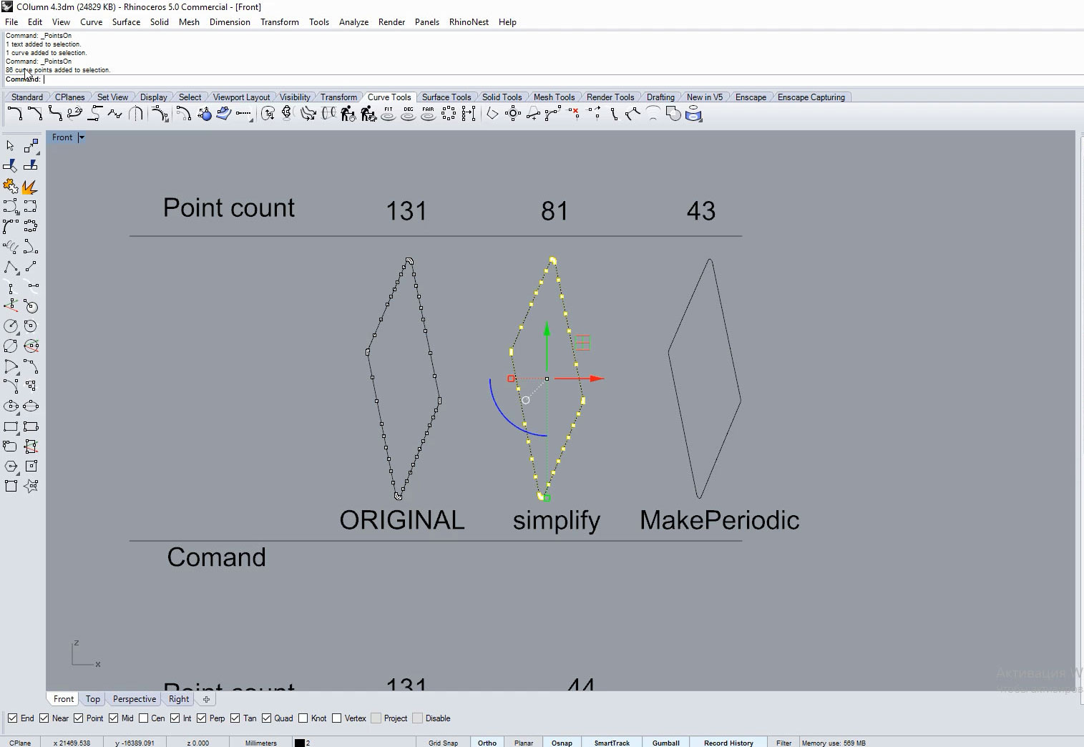Click the blue cylinder icon in Curve Tools

pyautogui.click(x=693, y=114)
